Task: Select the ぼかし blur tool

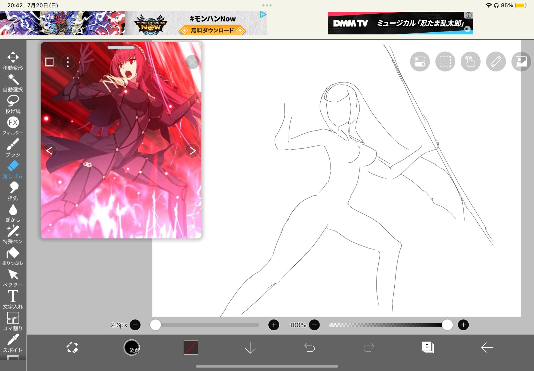Action: 13,213
